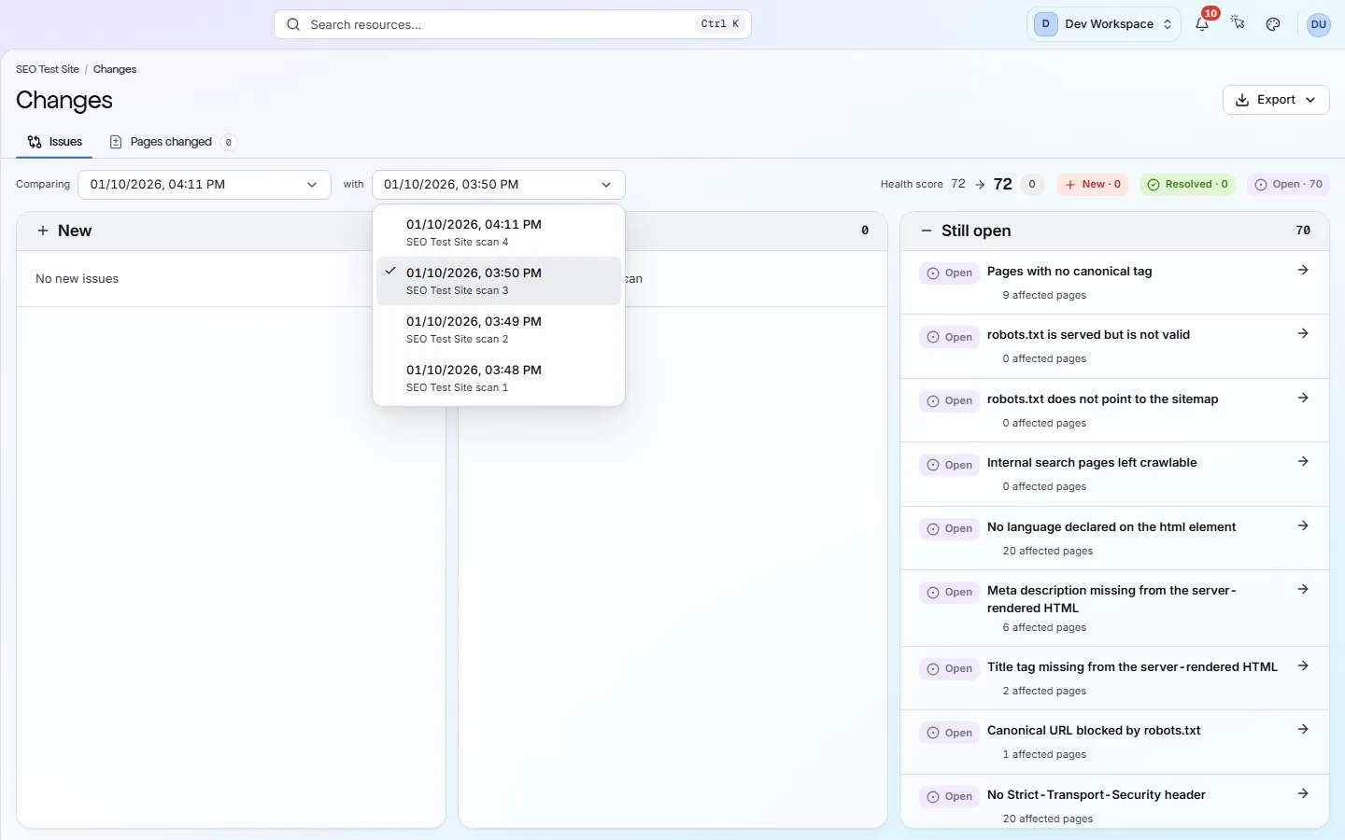The width and height of the screenshot is (1345, 840).
Task: Open arrow for Meta description missing issue
Action: coord(1303,590)
